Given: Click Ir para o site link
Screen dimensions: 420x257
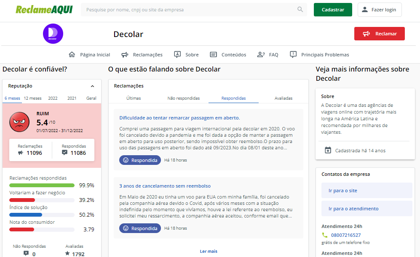Looking at the screenshot, I should (x=366, y=191).
